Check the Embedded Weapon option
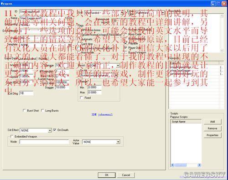This screenshot has width=228, height=180. tap(12, 136)
